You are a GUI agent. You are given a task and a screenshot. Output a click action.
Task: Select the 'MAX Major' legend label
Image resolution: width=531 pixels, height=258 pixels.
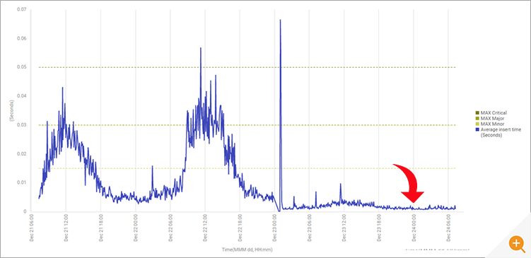click(492, 119)
